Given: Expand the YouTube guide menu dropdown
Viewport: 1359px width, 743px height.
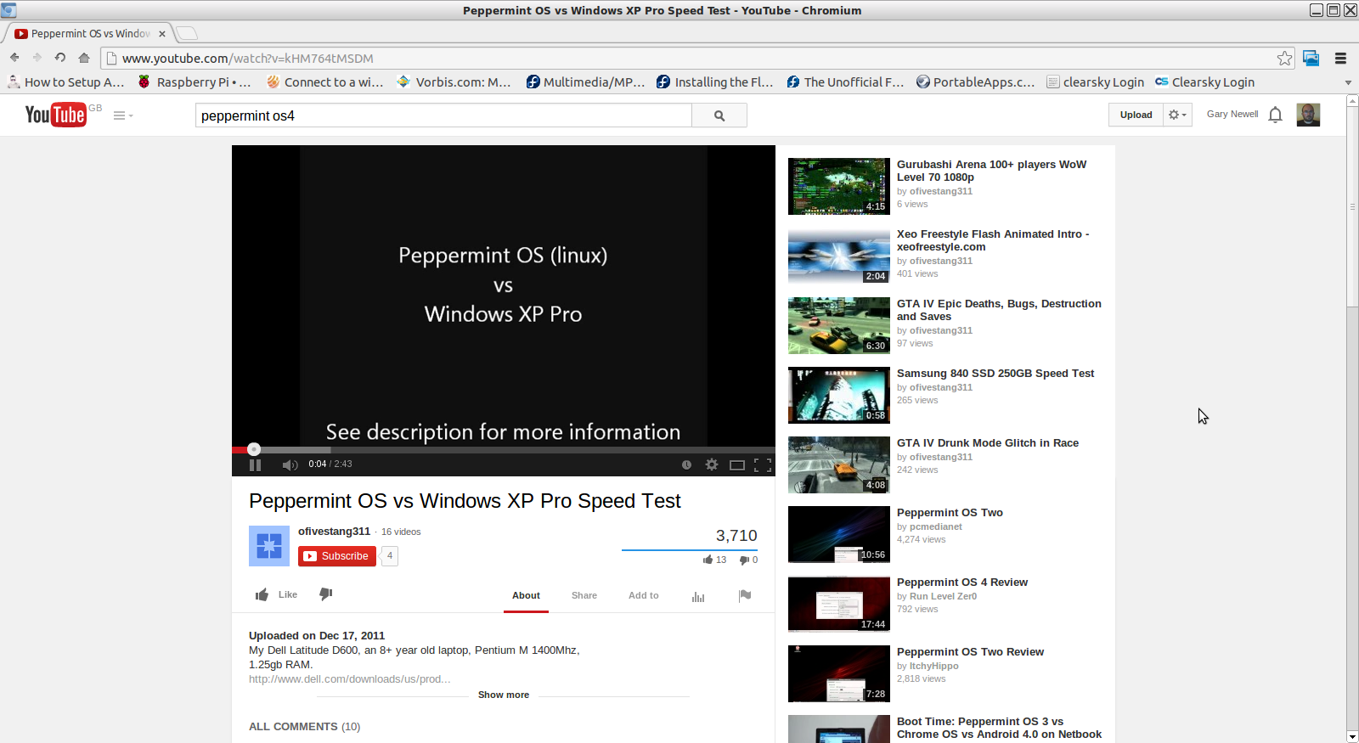Looking at the screenshot, I should point(123,115).
